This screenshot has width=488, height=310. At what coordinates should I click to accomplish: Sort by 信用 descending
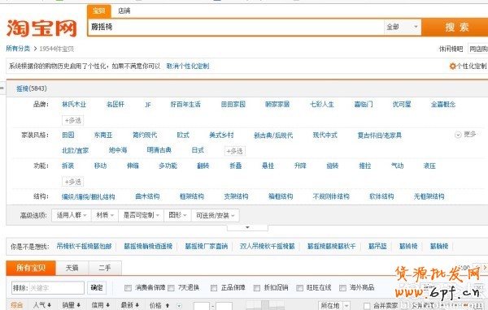click(101, 305)
